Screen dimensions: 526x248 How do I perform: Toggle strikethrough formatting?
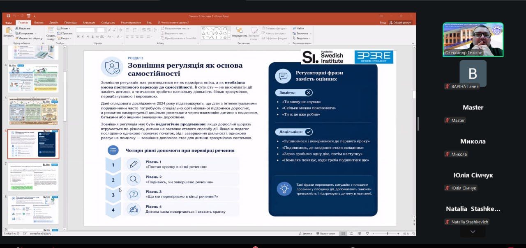pos(98,37)
